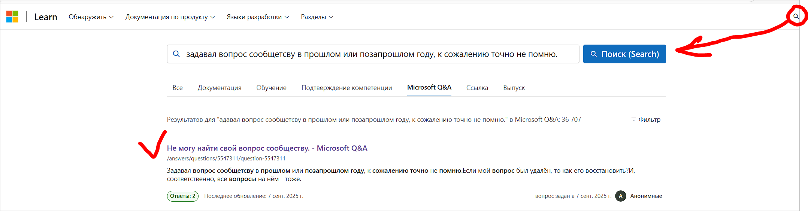Click the filter lines icon beside Фильтр
The width and height of the screenshot is (808, 211).
coord(633,119)
